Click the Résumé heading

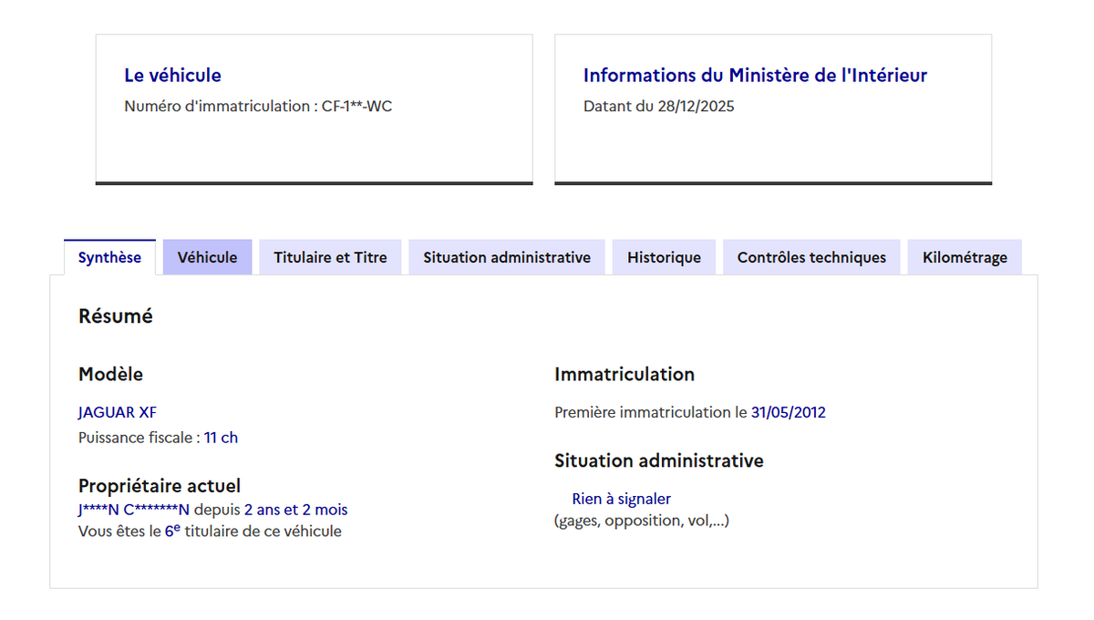(x=116, y=316)
